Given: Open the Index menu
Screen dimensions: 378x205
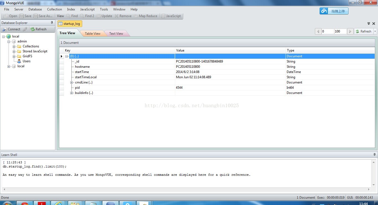Looking at the screenshot, I should pyautogui.click(x=71, y=9).
